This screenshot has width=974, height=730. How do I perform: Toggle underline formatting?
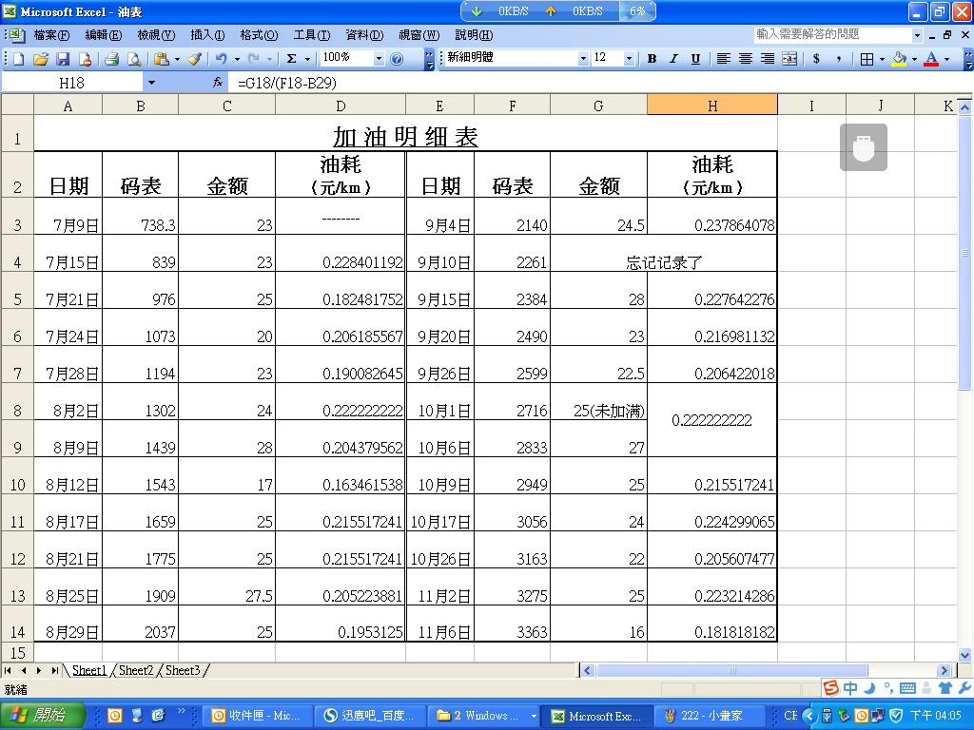coord(695,58)
